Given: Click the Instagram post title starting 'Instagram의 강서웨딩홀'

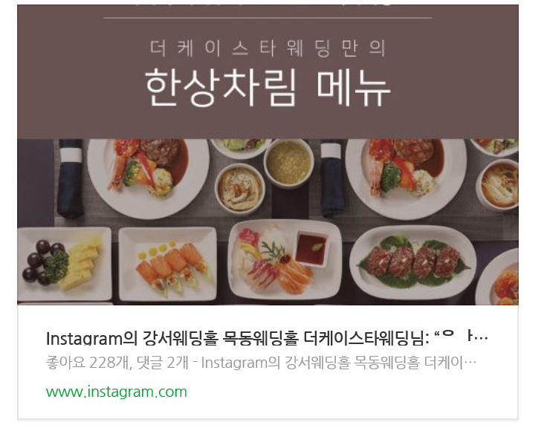Looking at the screenshot, I should tap(267, 338).
